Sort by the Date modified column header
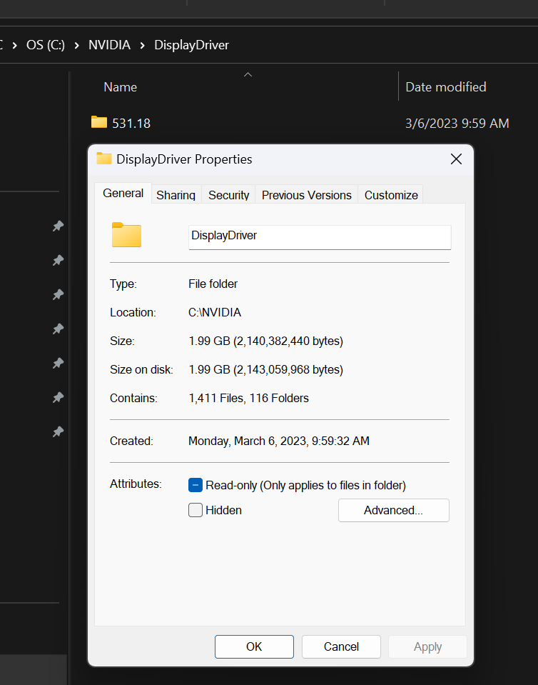Screen dimensions: 538x685 pyautogui.click(x=446, y=87)
